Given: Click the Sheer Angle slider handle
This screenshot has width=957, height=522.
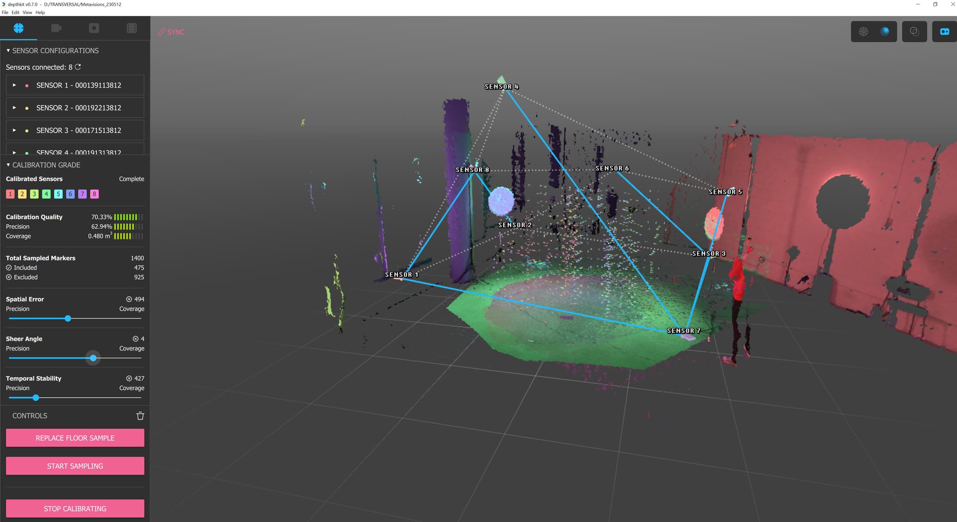Looking at the screenshot, I should pyautogui.click(x=93, y=358).
